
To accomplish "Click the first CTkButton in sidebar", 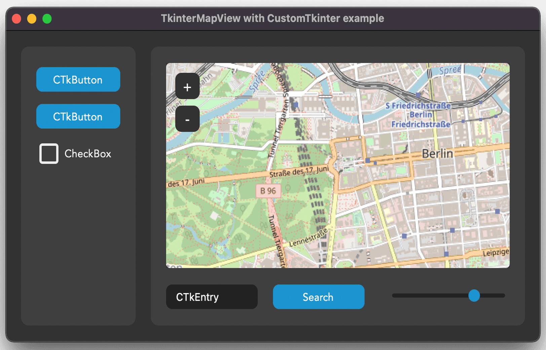I will (78, 79).
